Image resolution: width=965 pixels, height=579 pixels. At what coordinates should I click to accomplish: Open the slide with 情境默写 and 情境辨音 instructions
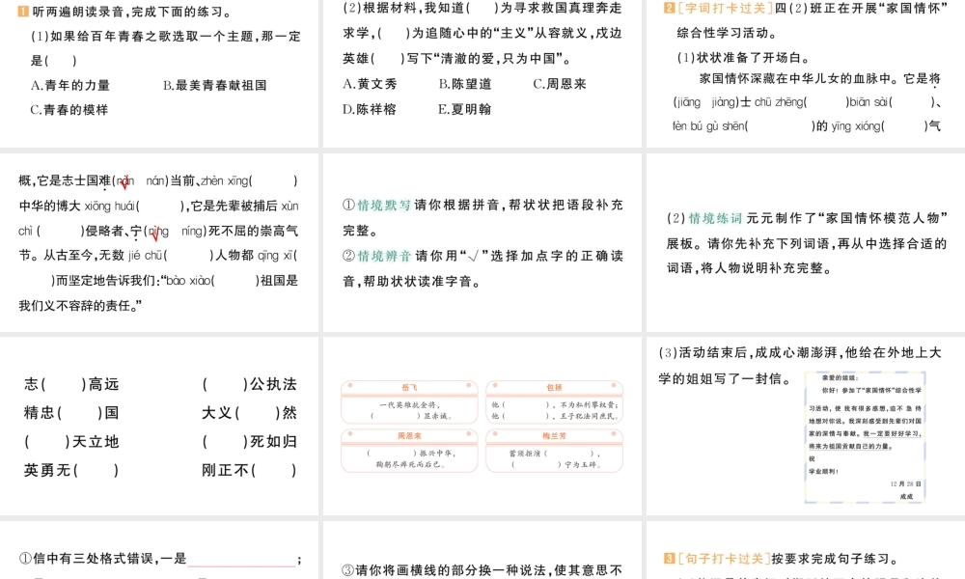tap(482, 242)
